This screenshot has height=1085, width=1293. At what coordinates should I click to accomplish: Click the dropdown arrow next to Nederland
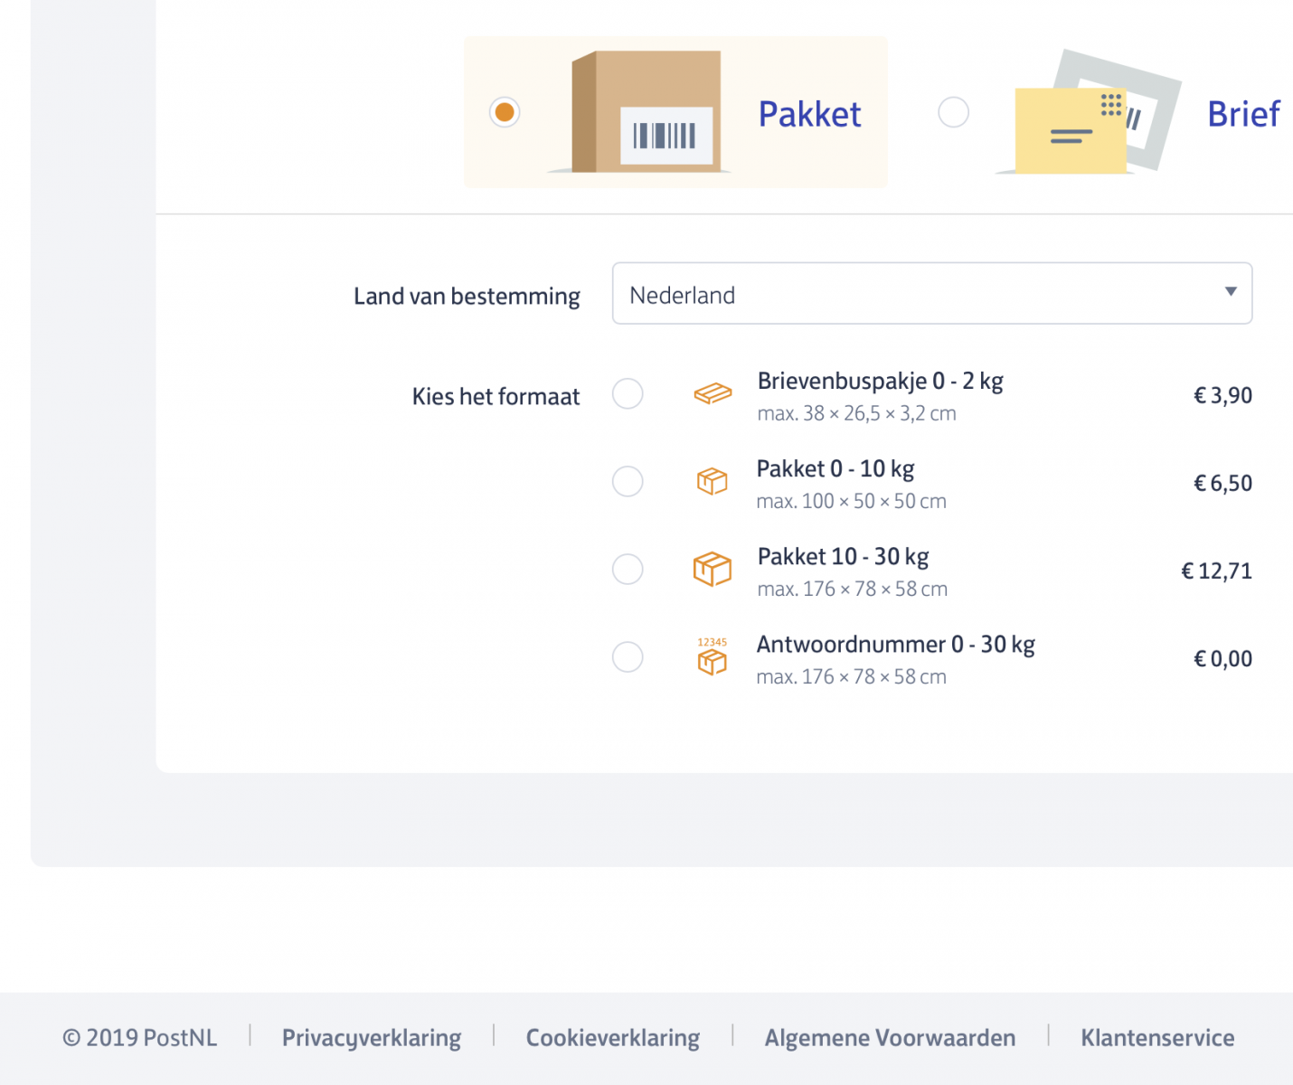pyautogui.click(x=1231, y=291)
